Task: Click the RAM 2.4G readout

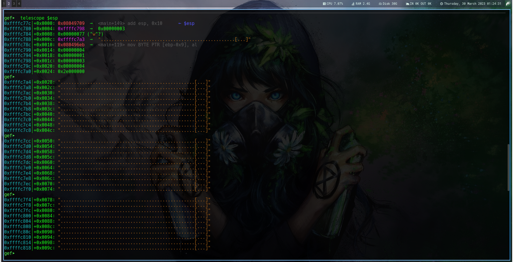Action: point(363,4)
